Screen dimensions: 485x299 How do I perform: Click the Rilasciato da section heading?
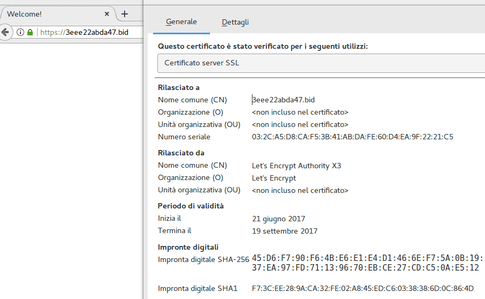[181, 153]
